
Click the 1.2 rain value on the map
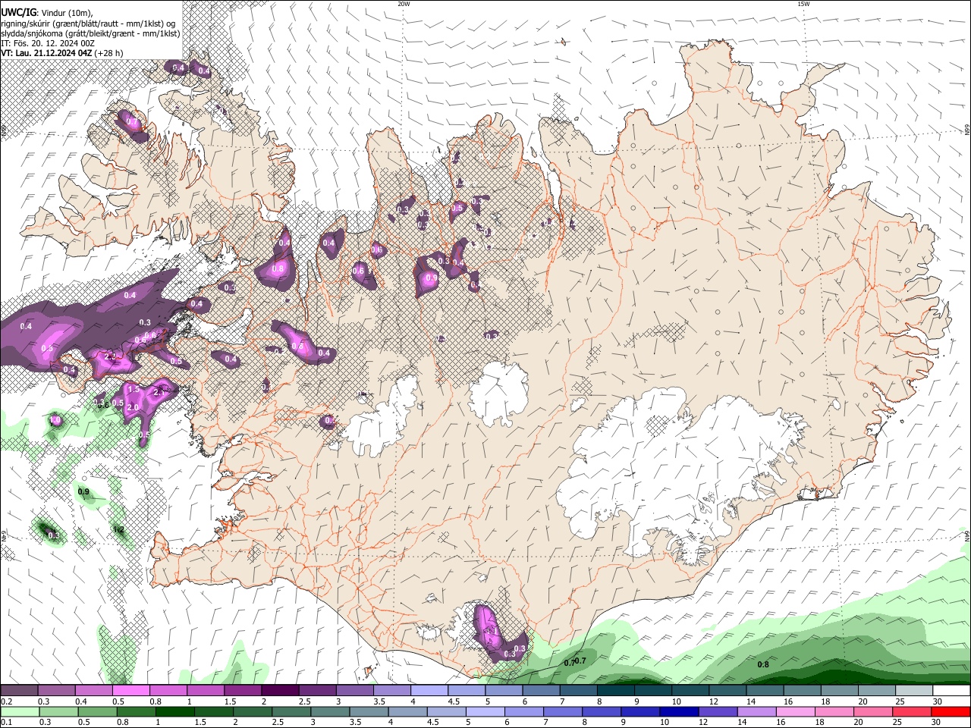pyautogui.click(x=118, y=530)
